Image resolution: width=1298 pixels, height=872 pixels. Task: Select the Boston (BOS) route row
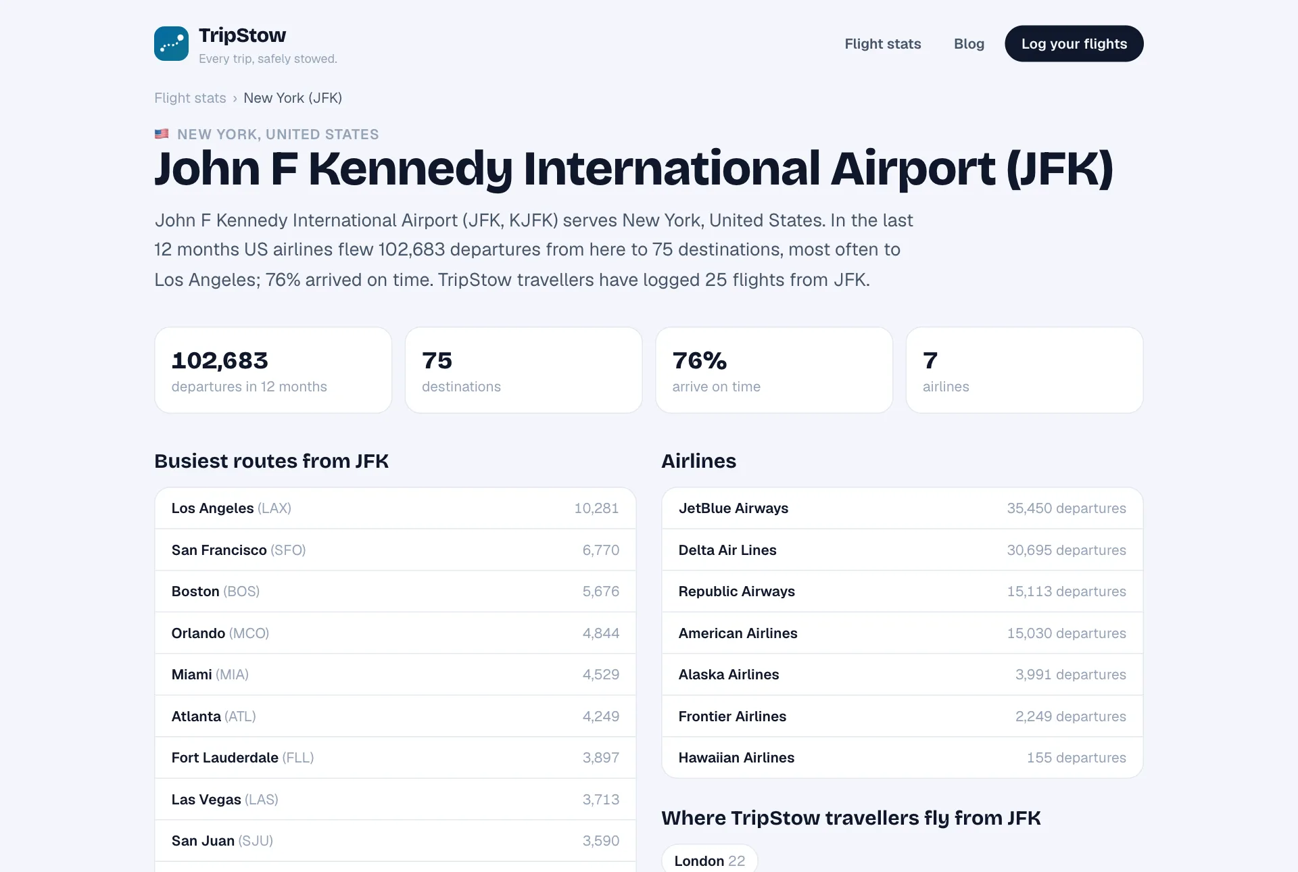[x=395, y=591]
